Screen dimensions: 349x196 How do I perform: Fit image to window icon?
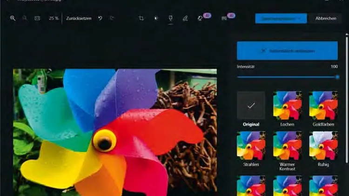coord(37,18)
